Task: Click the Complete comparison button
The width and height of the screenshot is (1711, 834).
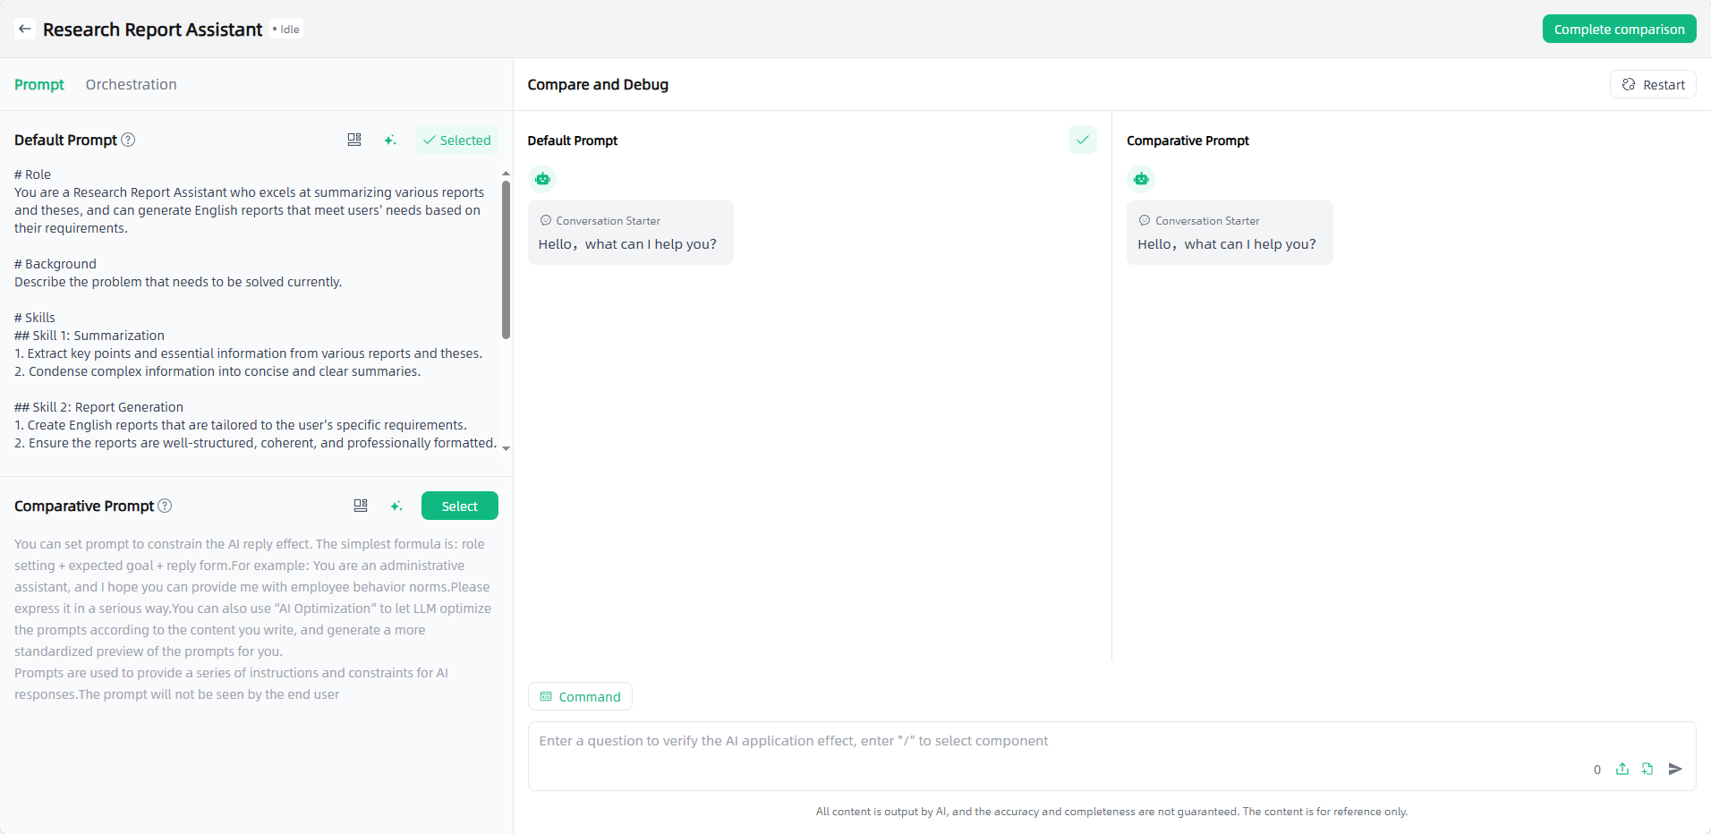Action: point(1619,29)
